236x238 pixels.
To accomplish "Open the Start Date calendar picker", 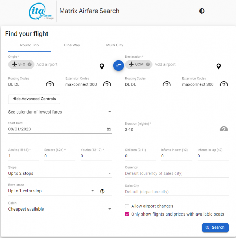I will [108, 129].
